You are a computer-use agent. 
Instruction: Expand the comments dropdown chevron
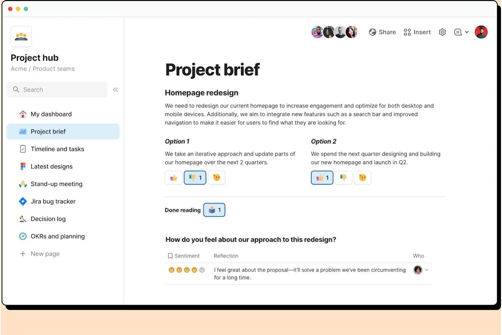pos(467,32)
